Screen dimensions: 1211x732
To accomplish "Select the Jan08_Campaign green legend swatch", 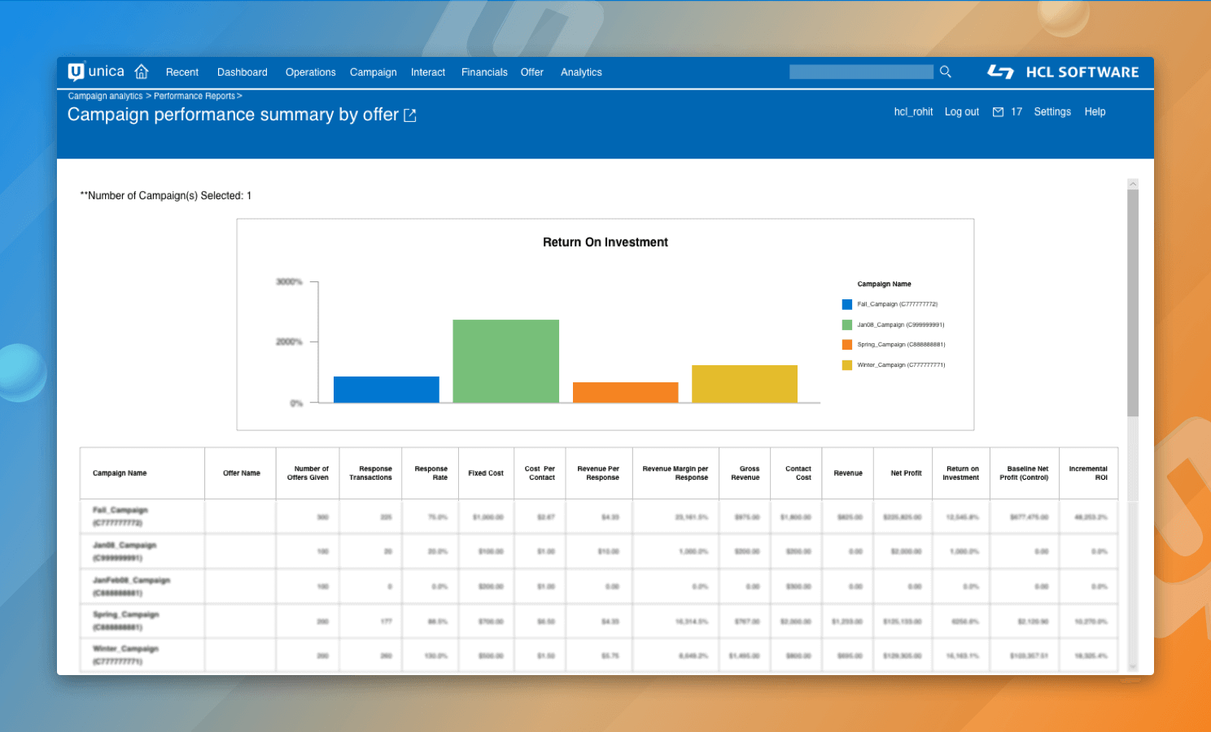I will pos(846,324).
